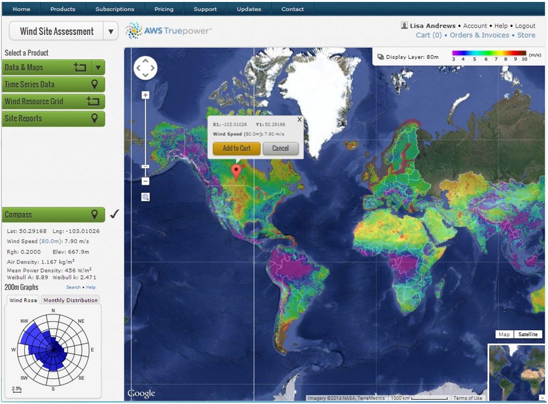The height and width of the screenshot is (404, 548).
Task: Open the Wind Site Assessment dropdown arrow
Action: coord(110,32)
